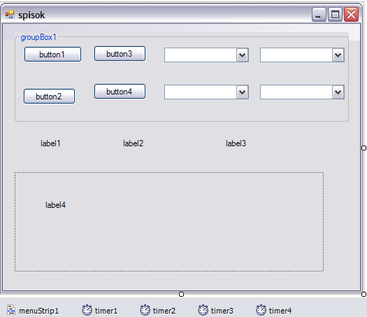The width and height of the screenshot is (367, 317).
Task: Click the bottom-right corner form resize handle
Action: 364,294
